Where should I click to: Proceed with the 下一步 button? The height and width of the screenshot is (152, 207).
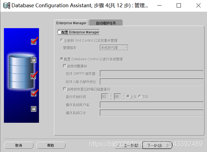[157, 145]
